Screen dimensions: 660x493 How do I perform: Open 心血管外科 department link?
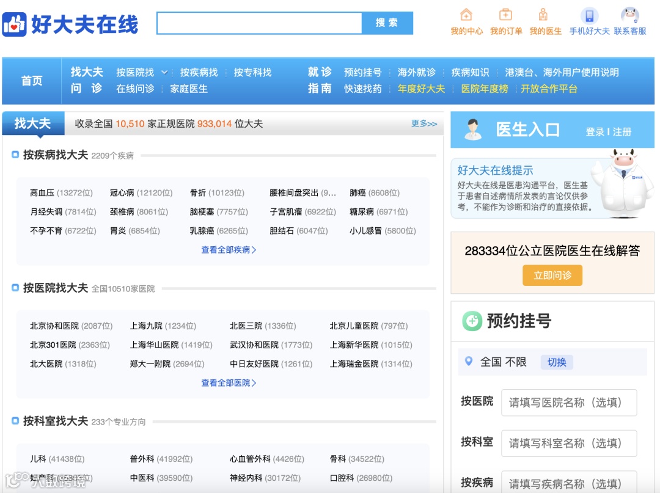tap(250, 459)
